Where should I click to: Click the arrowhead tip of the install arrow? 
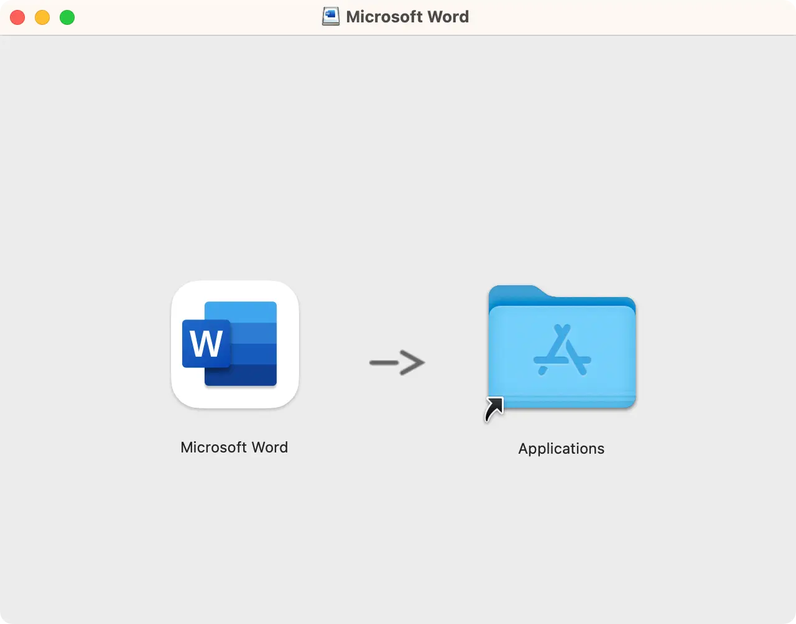pyautogui.click(x=423, y=362)
